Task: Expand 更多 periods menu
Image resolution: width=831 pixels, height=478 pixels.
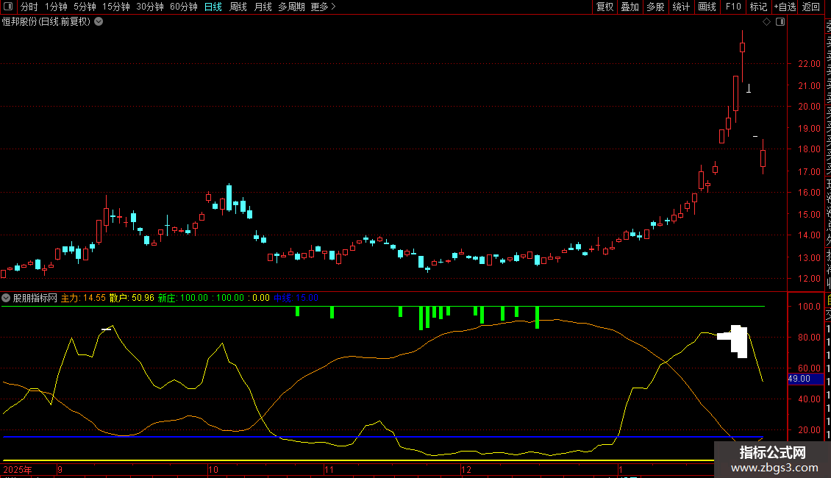Action: point(323,7)
